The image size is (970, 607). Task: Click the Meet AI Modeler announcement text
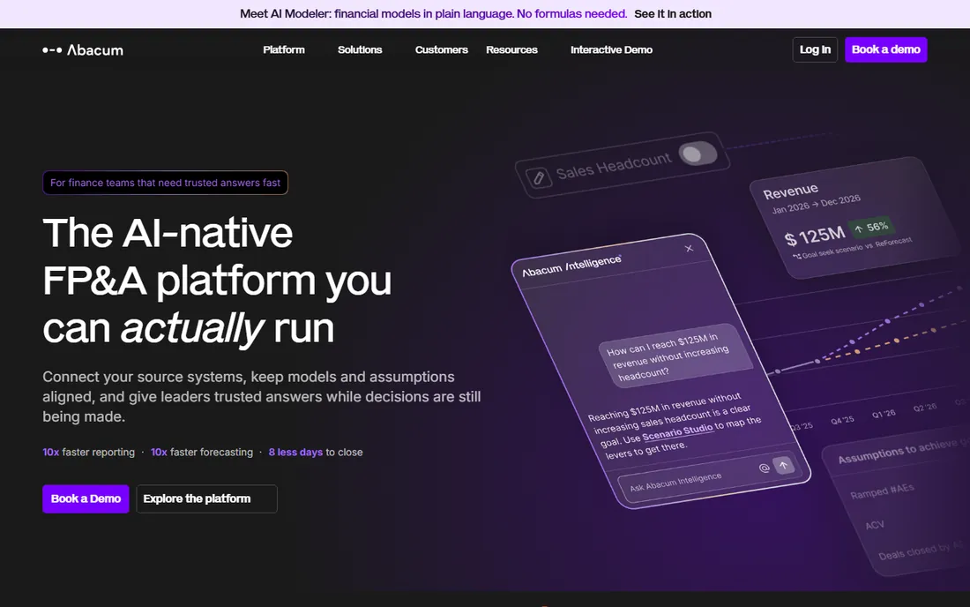433,13
